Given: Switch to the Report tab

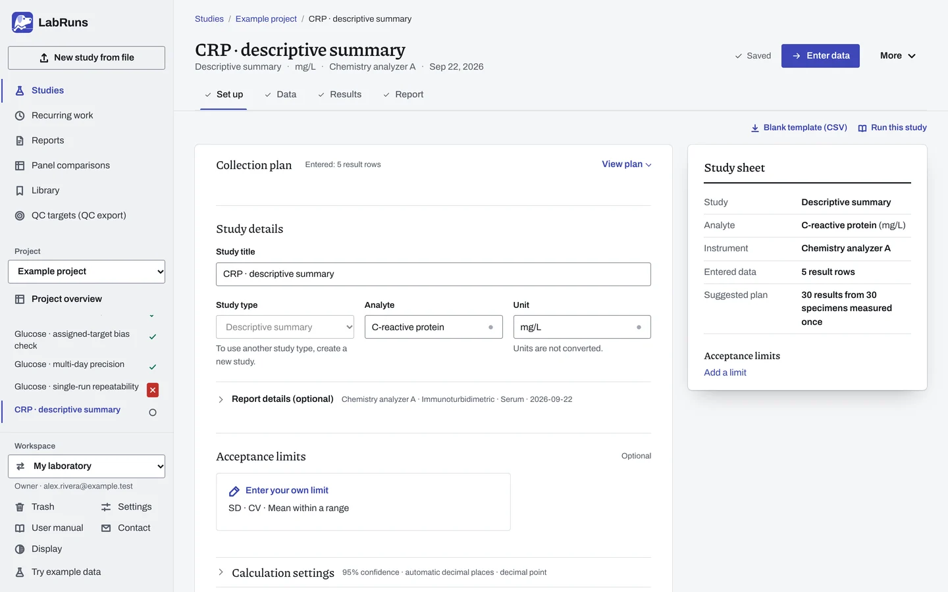Looking at the screenshot, I should click(x=403, y=95).
